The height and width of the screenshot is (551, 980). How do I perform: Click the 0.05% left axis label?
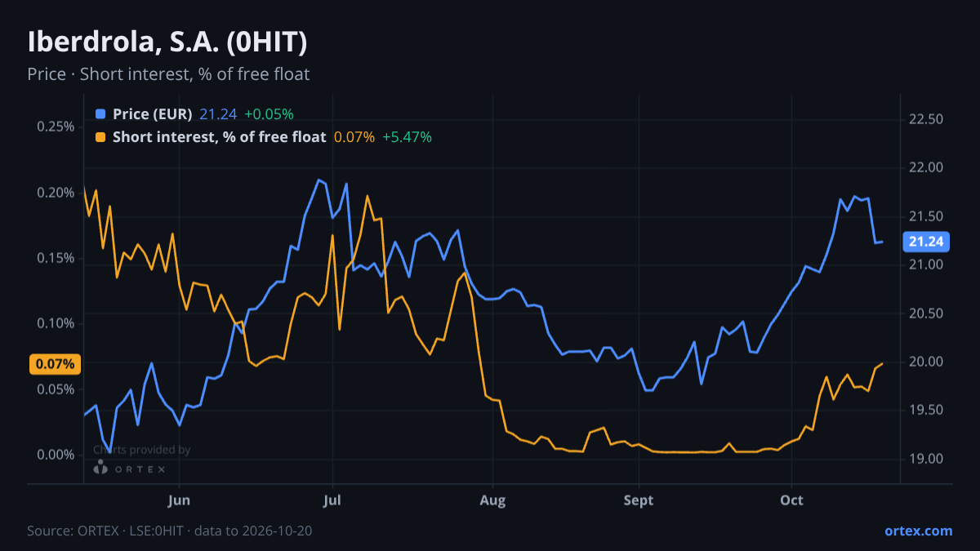(56, 389)
